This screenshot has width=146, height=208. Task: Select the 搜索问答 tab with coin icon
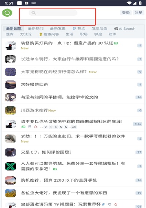click(x=49, y=34)
